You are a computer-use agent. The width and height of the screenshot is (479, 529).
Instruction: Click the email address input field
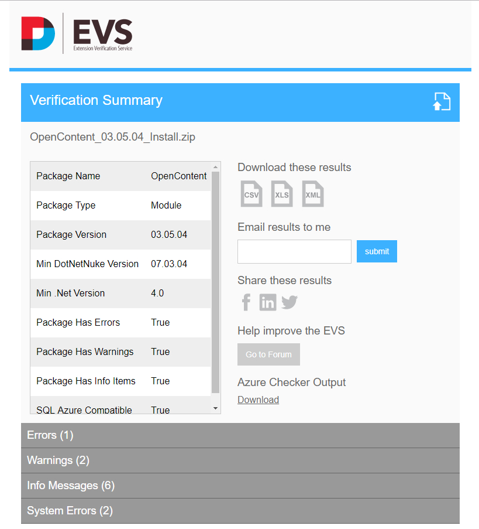(x=294, y=251)
